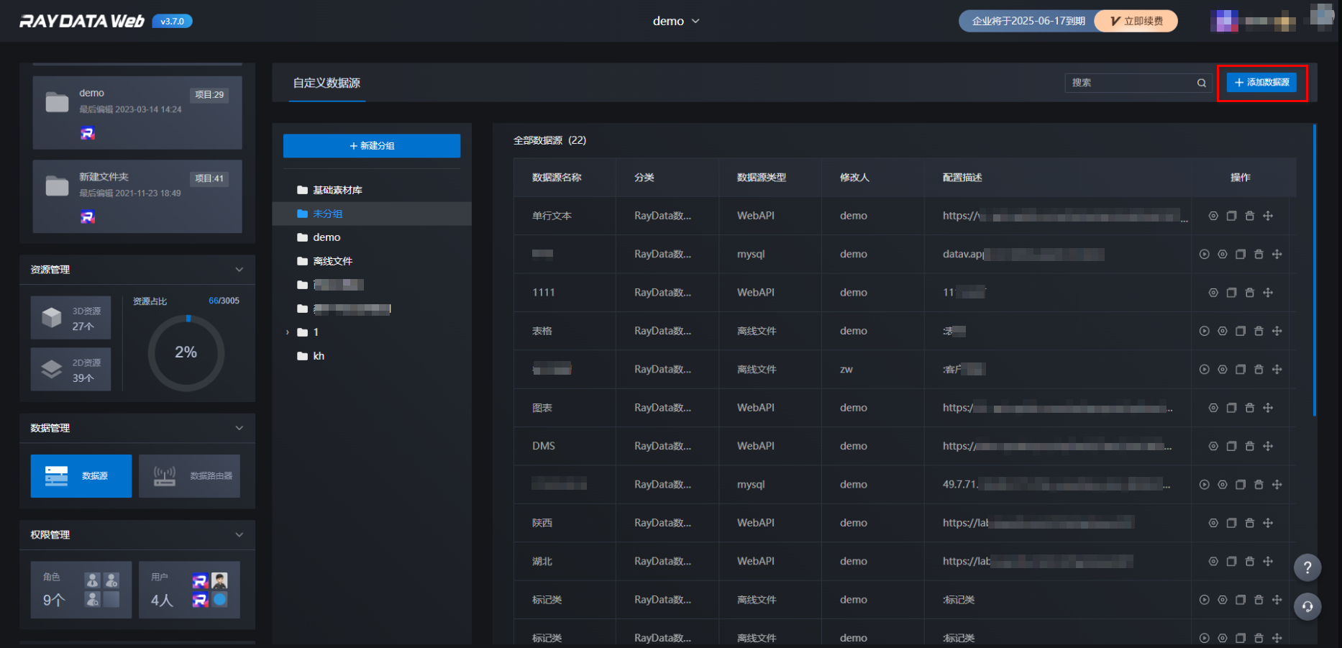The height and width of the screenshot is (648, 1342).
Task: Open settings icon for 单行文本 data source
Action: 1213,216
